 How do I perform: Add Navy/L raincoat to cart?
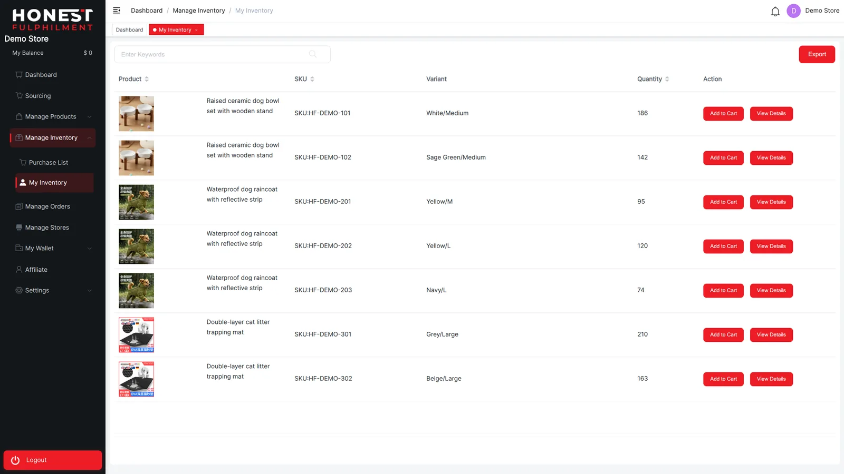(x=723, y=291)
